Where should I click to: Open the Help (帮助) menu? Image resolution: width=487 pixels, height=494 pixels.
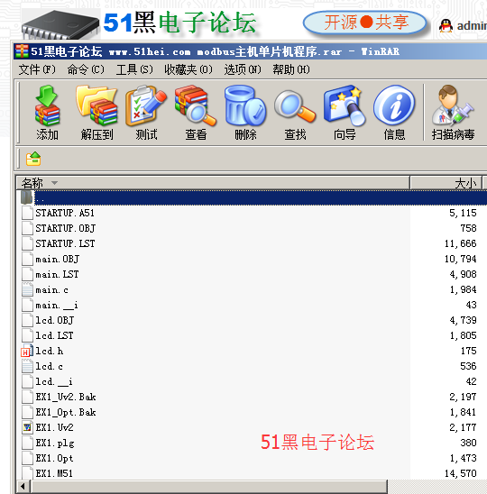pyautogui.click(x=291, y=69)
